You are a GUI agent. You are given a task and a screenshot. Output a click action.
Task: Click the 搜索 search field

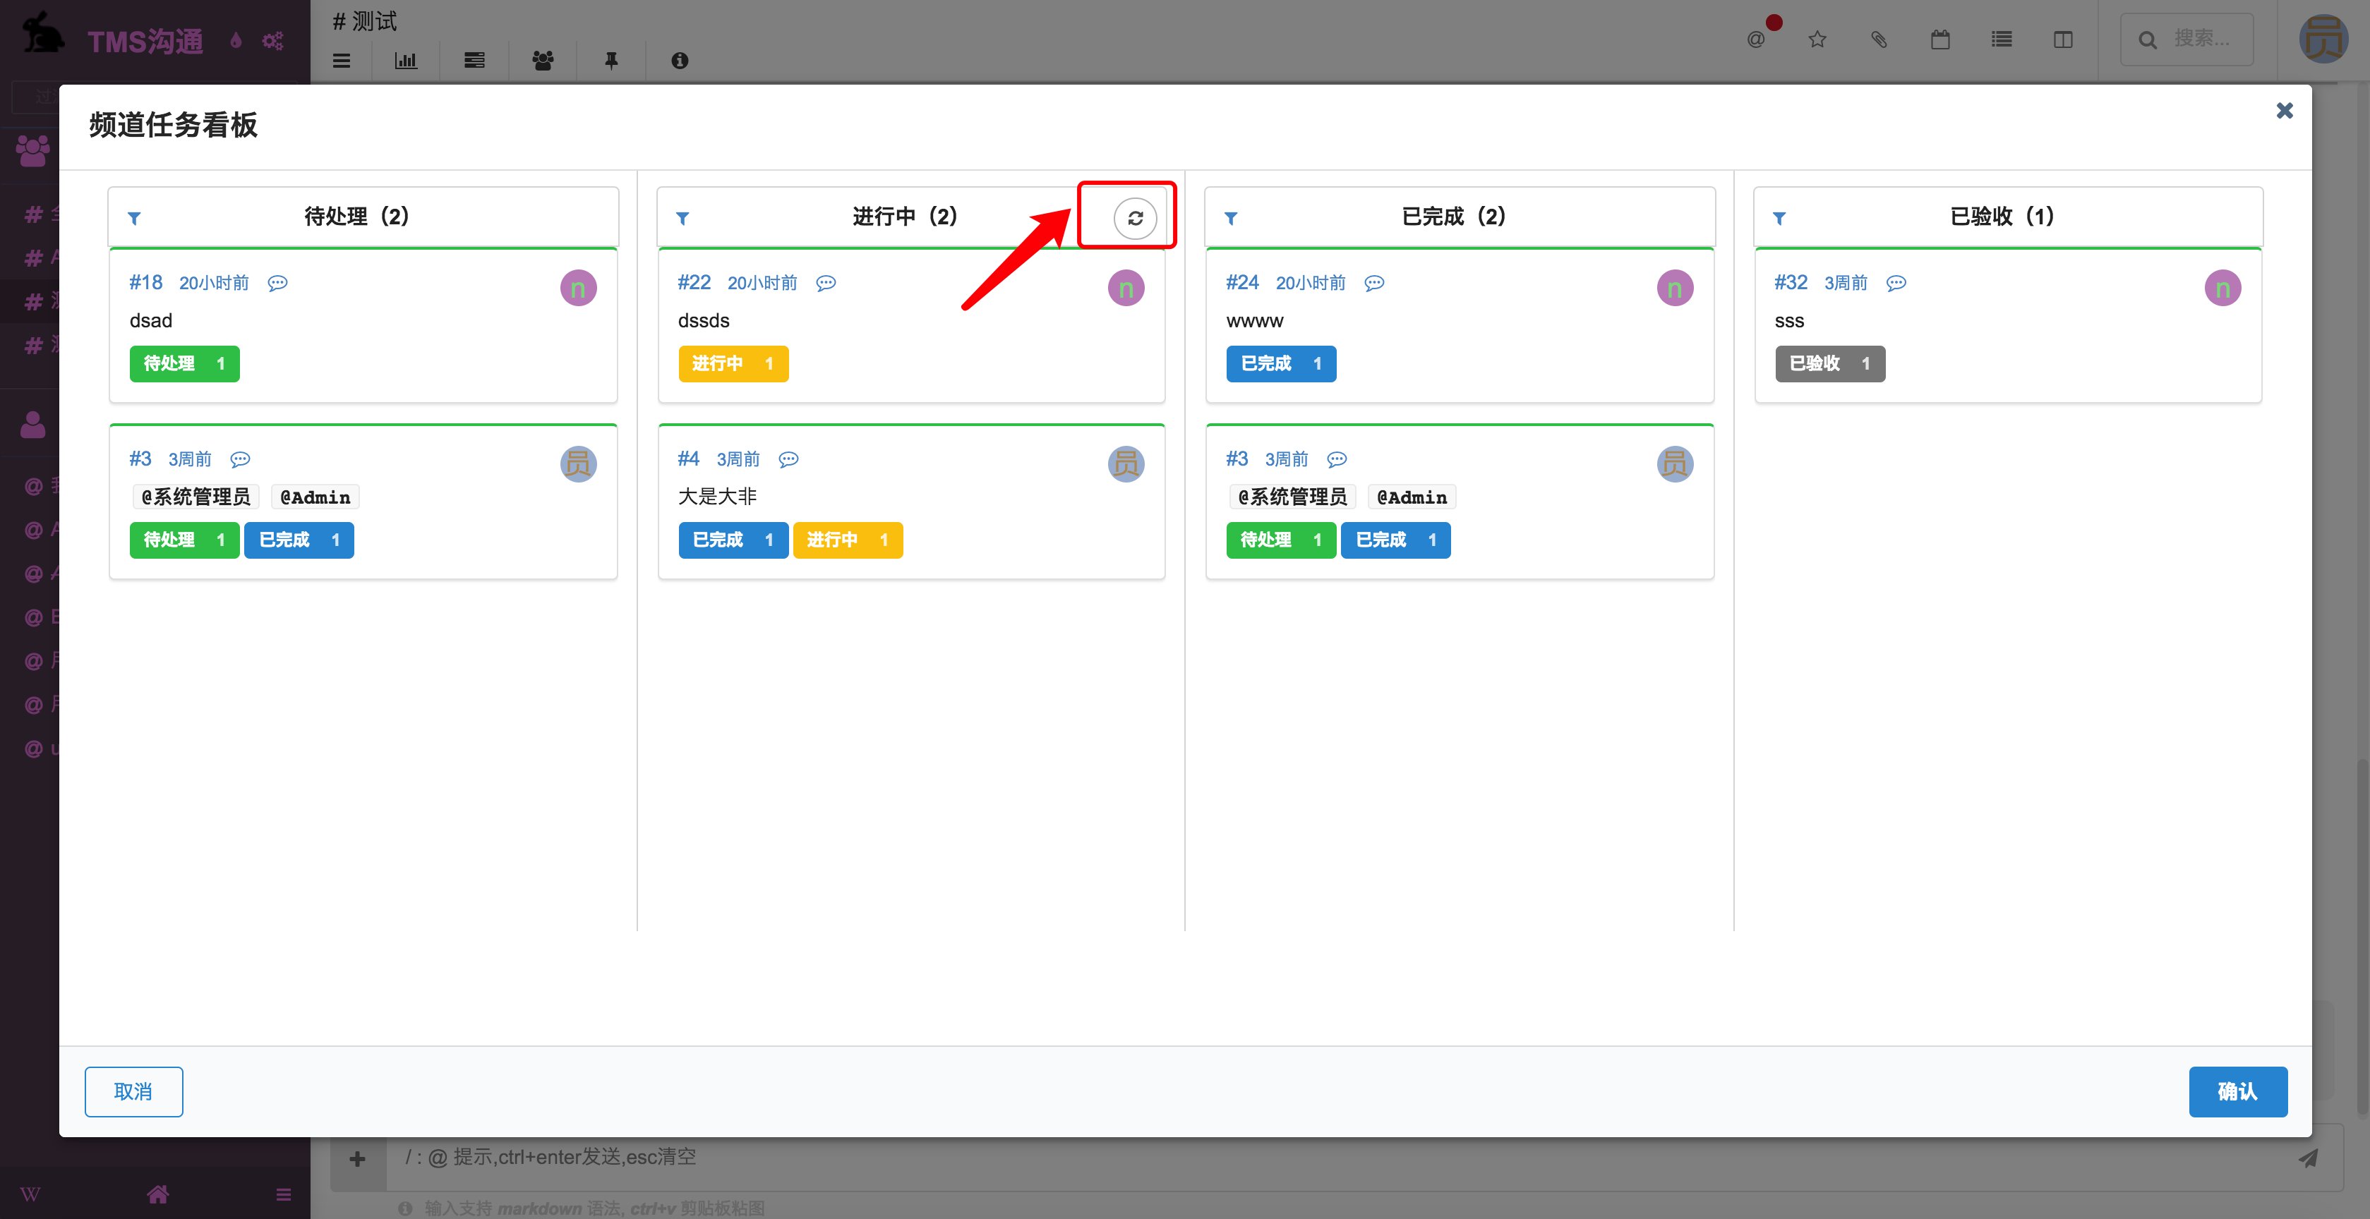tap(2187, 40)
